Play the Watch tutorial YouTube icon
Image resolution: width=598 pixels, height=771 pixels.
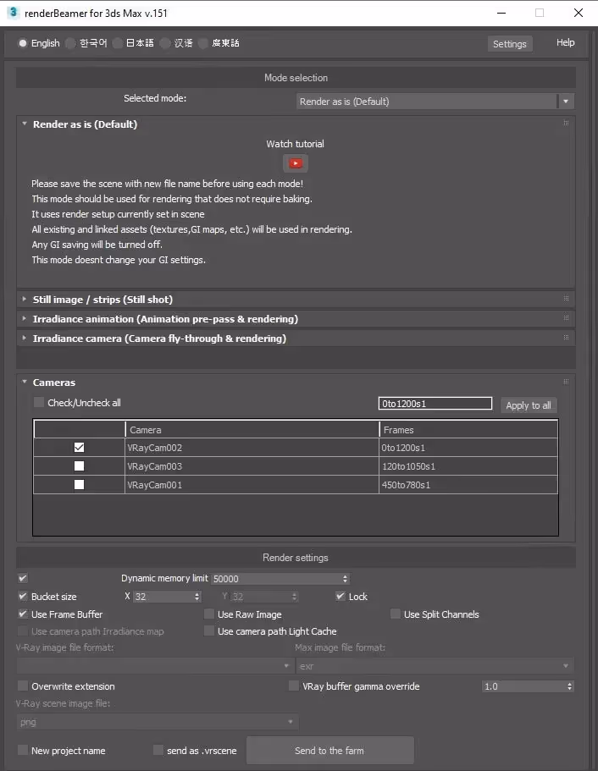click(296, 163)
